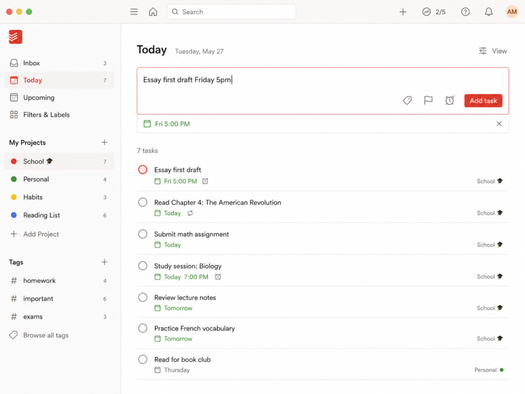
Task: Set priority with flag icon
Action: point(428,101)
